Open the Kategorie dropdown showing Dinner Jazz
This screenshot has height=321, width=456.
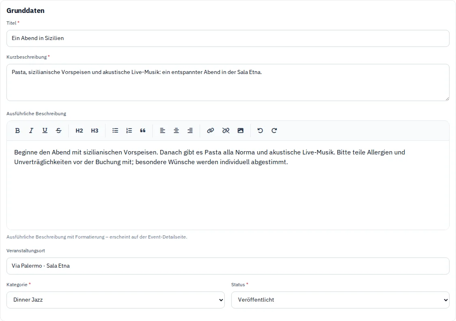pyautogui.click(x=116, y=300)
